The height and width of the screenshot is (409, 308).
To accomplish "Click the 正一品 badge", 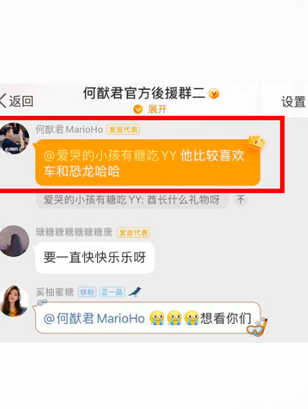I will [x=112, y=292].
